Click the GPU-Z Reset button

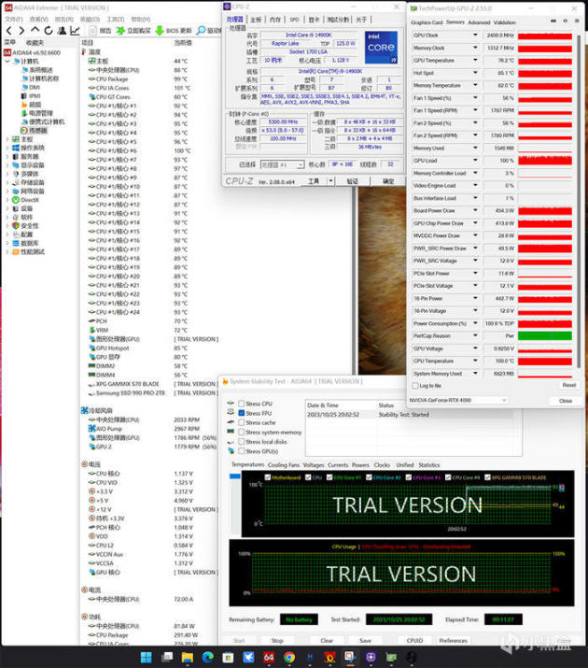point(568,385)
